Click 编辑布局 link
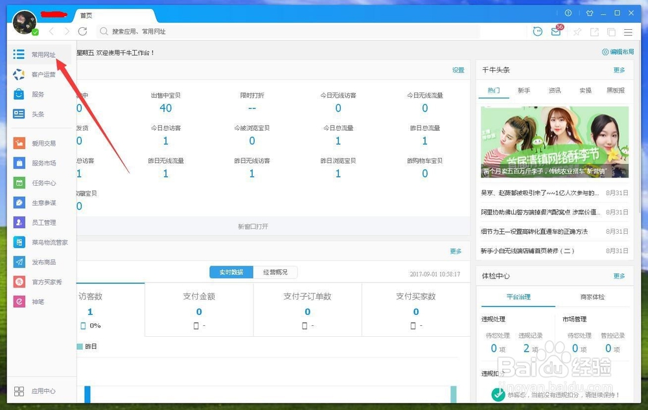The width and height of the screenshot is (648, 410). 618,52
